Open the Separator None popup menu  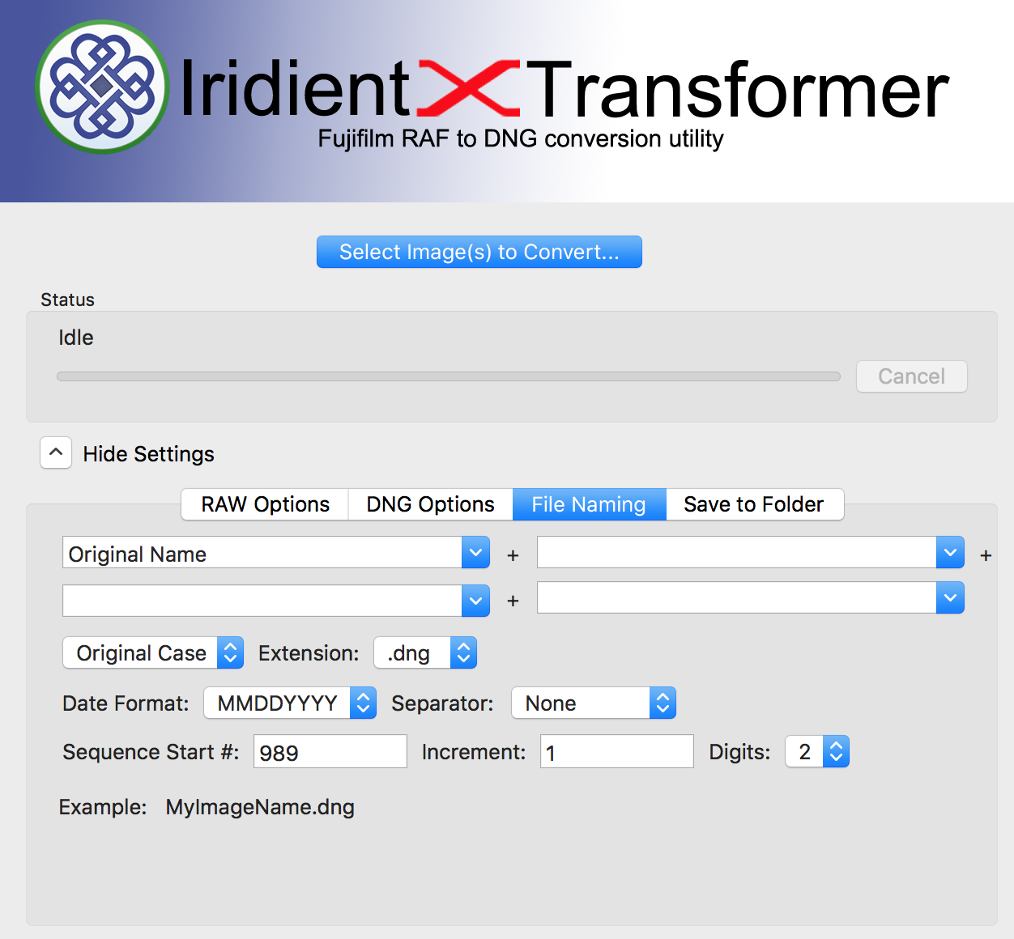pos(594,703)
